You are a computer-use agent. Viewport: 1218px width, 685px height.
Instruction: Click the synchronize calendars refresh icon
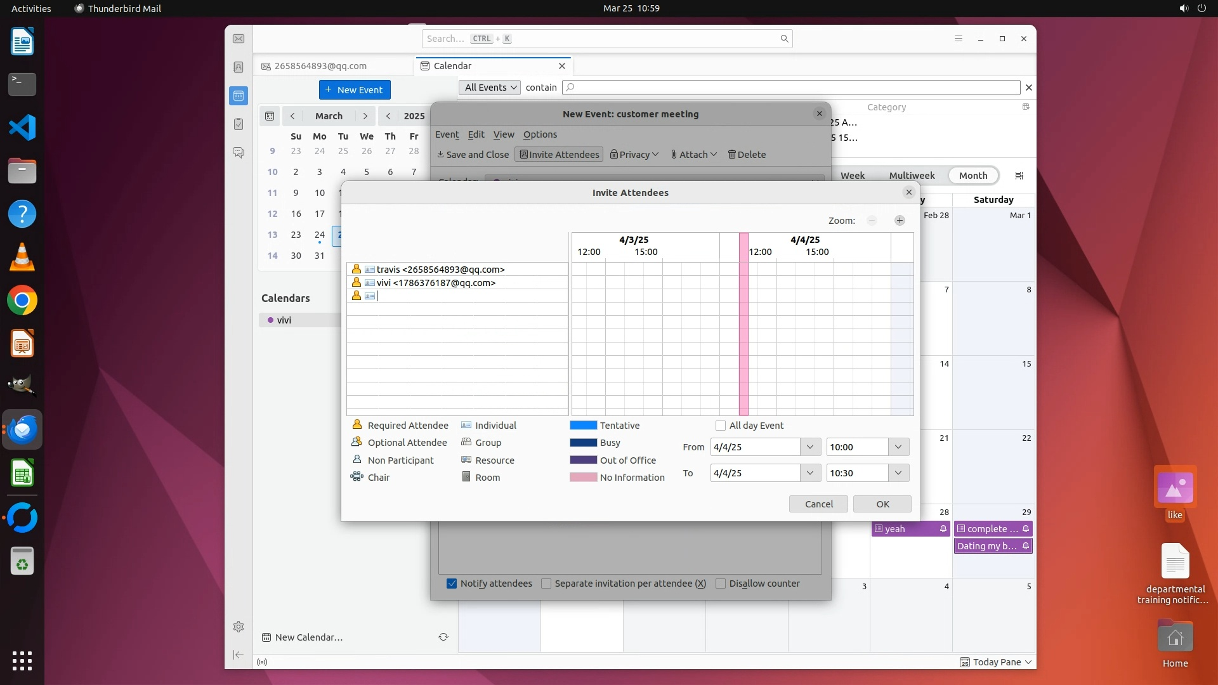click(x=443, y=637)
